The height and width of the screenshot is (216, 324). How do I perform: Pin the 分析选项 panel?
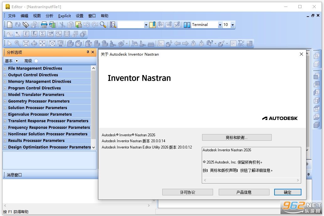click(88, 52)
